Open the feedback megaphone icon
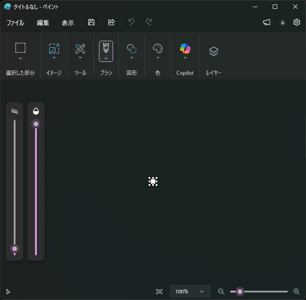The width and height of the screenshot is (306, 300). point(267,23)
